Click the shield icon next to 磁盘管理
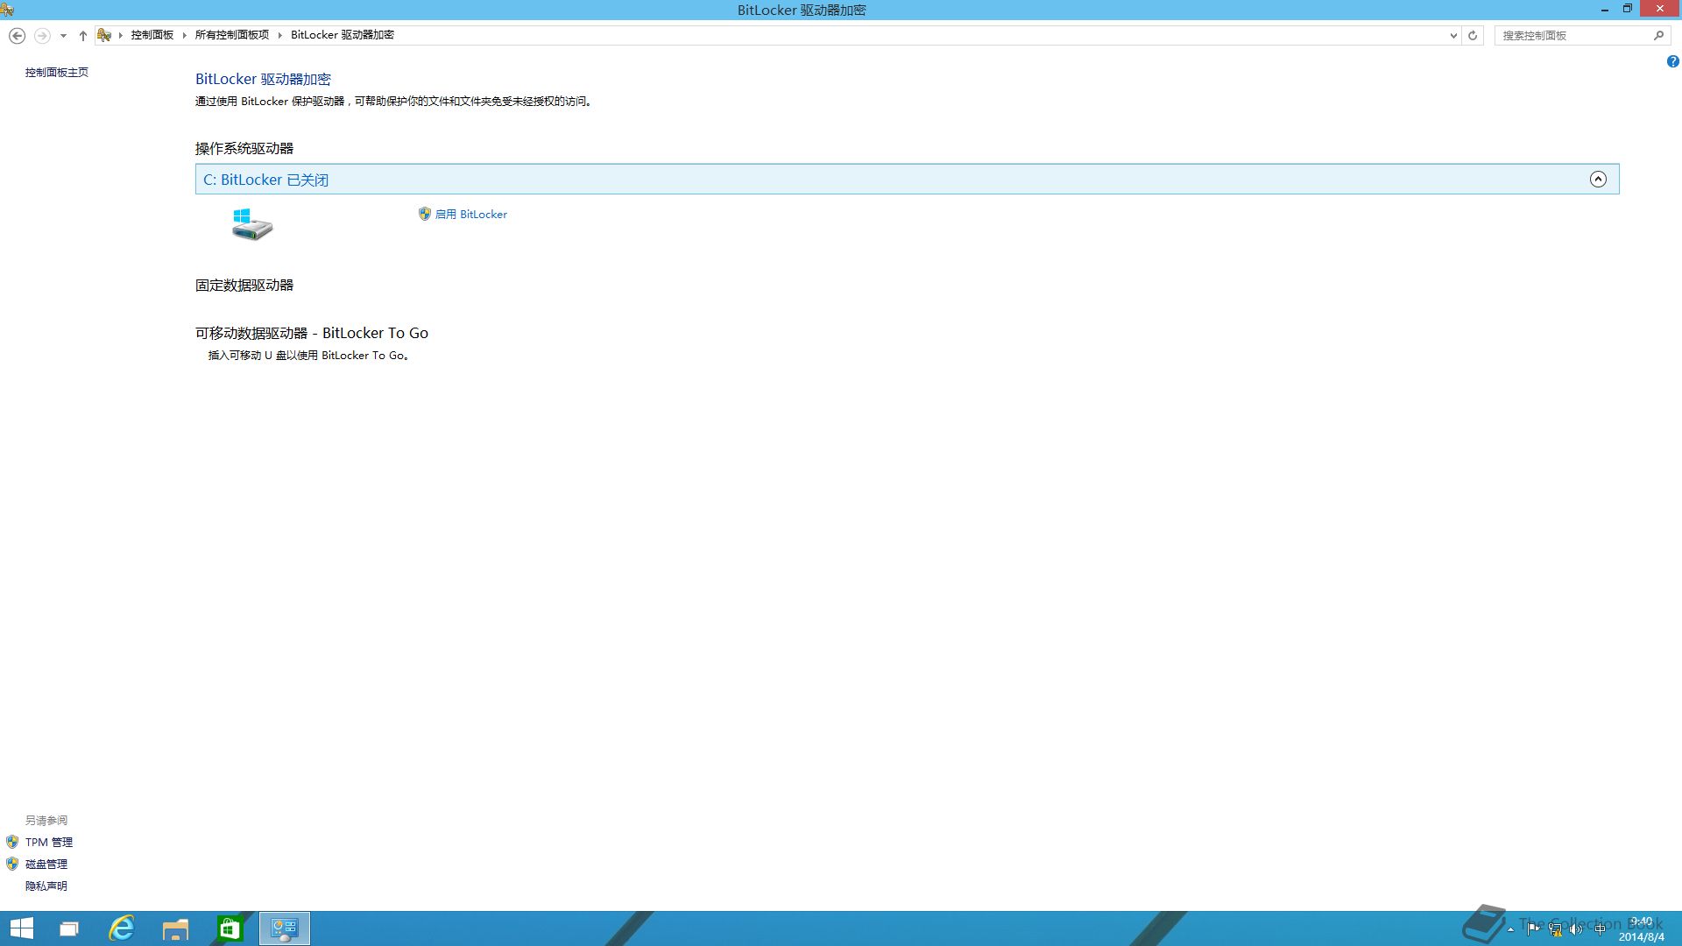The width and height of the screenshot is (1682, 946). click(12, 864)
